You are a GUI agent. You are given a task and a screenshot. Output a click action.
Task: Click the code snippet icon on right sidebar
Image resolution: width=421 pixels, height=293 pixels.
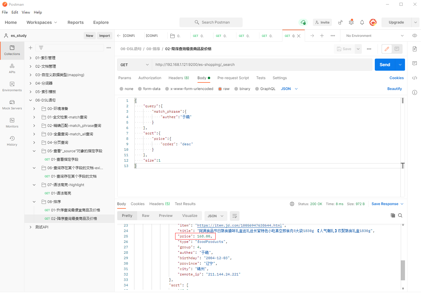[x=415, y=78]
